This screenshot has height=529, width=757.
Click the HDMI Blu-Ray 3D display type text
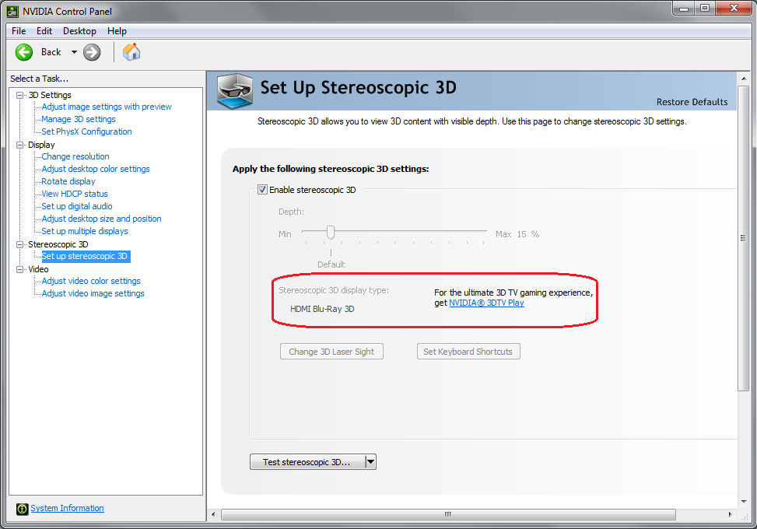click(322, 309)
